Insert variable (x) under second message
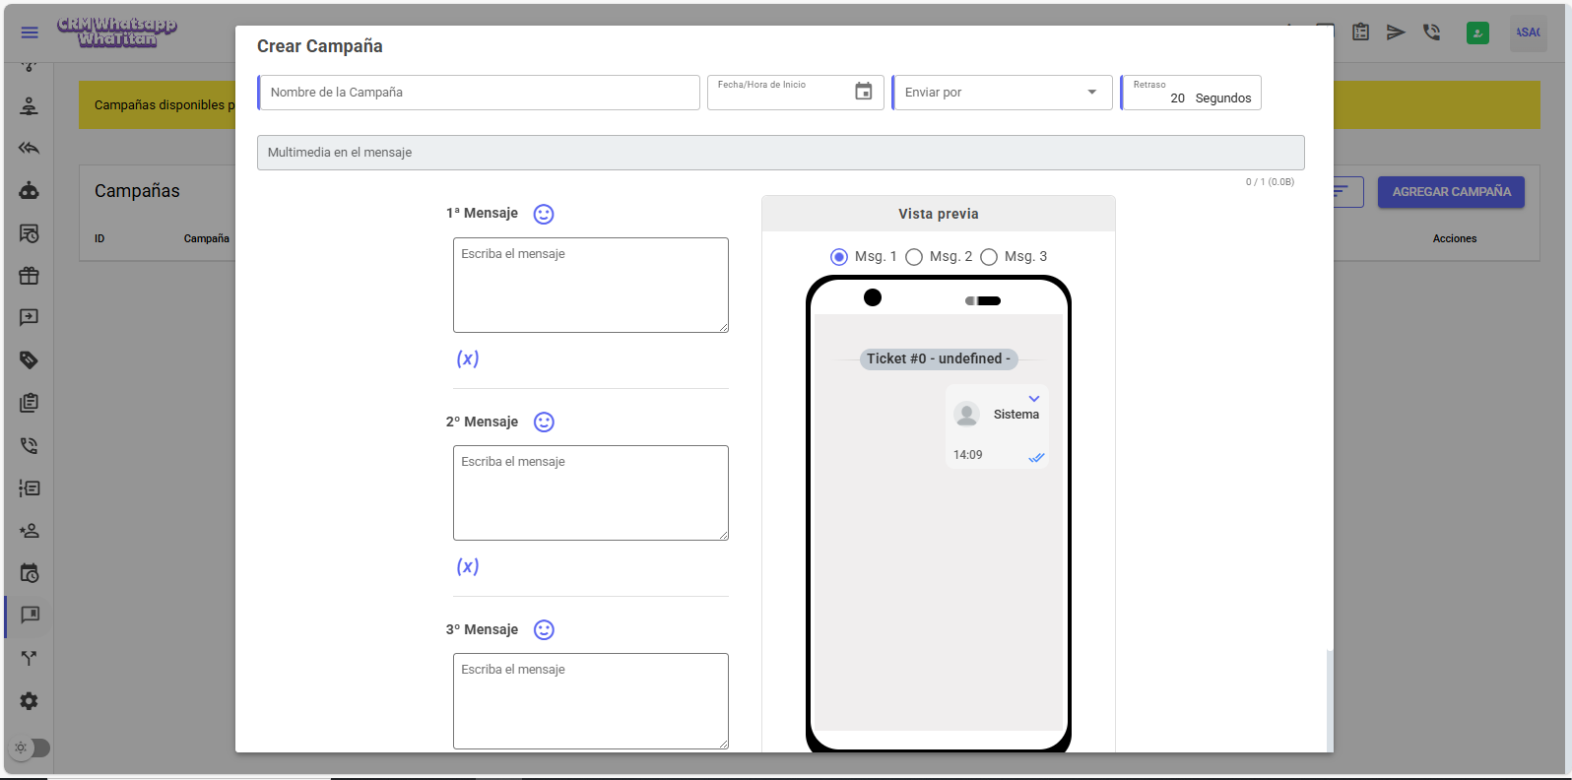Screen dimensions: 1572x780 pos(468,566)
